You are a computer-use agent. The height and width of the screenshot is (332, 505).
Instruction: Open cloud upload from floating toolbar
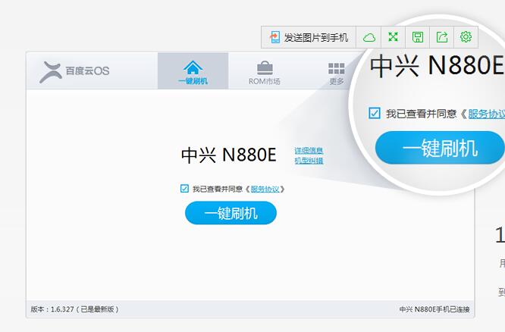(x=369, y=37)
